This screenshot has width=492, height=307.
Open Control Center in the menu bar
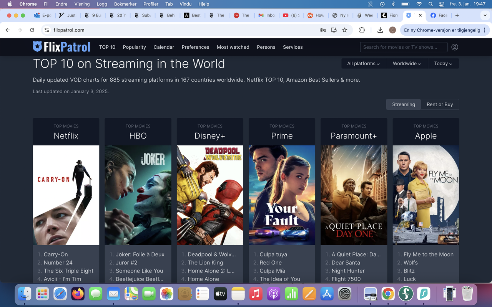point(442,4)
